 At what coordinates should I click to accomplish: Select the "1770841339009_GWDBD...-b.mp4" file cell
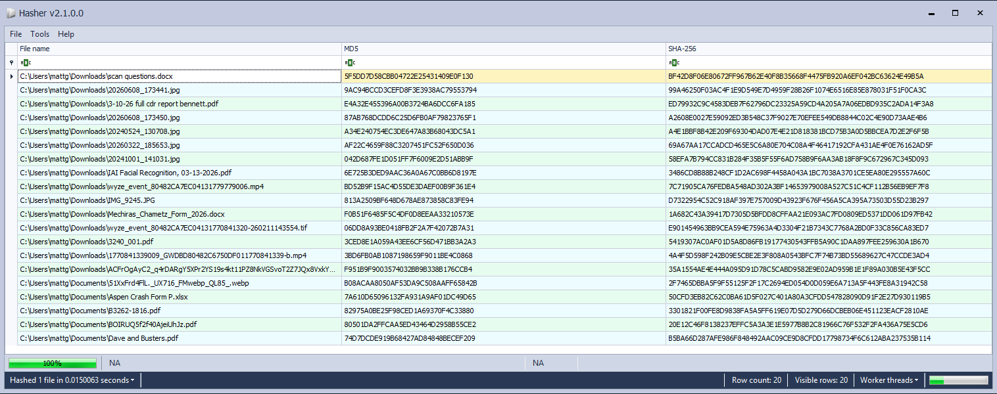pos(180,256)
